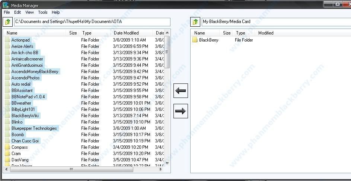Screen dimensions: 351x181
Task: Select the Bluepepper Technologies folder
Action: [x=34, y=128]
